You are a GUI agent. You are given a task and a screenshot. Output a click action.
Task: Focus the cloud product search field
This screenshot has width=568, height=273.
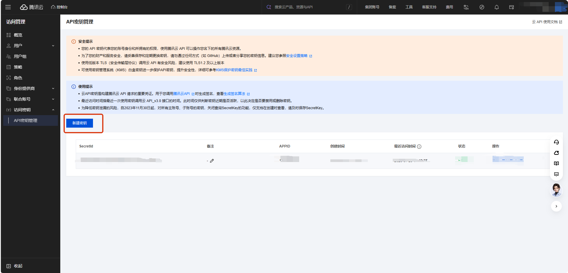306,7
